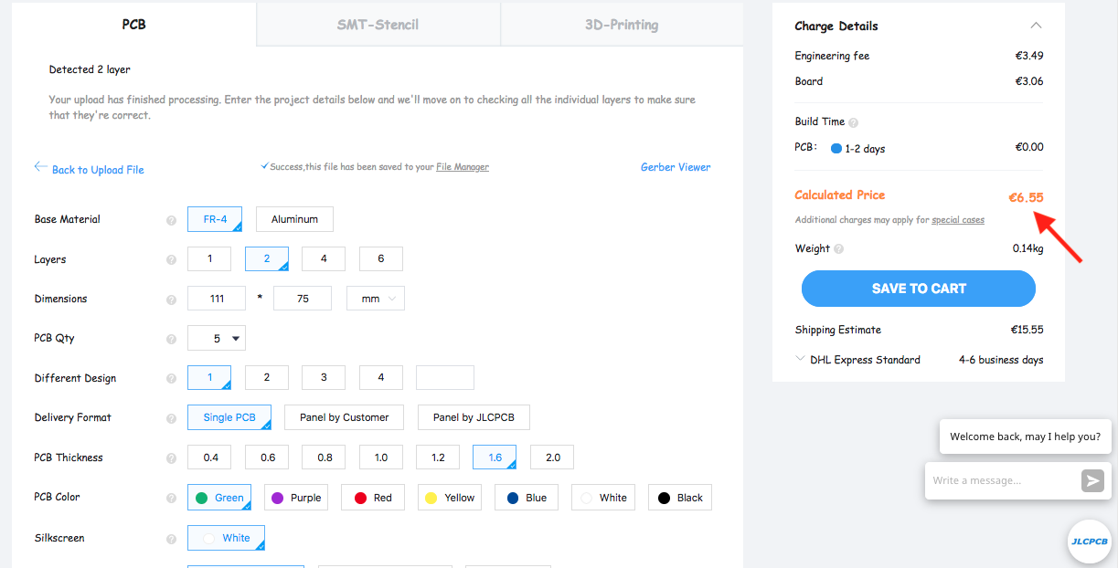This screenshot has width=1118, height=568.
Task: Select FR-4 base material
Action: pos(215,219)
